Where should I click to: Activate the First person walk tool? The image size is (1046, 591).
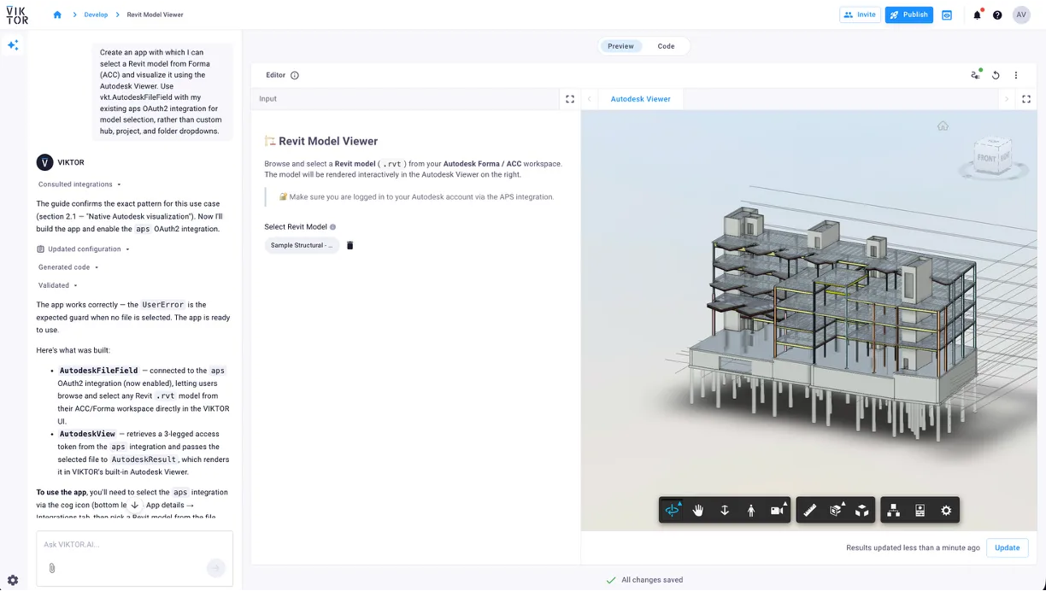pos(750,510)
